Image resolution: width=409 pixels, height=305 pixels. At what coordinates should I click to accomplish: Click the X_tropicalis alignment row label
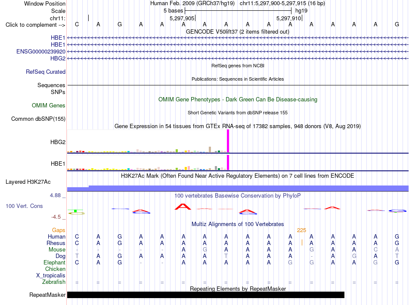tap(51, 276)
